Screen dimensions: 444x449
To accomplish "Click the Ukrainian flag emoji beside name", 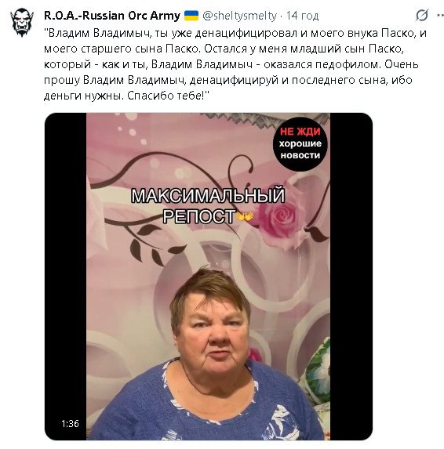I will 191,16.
